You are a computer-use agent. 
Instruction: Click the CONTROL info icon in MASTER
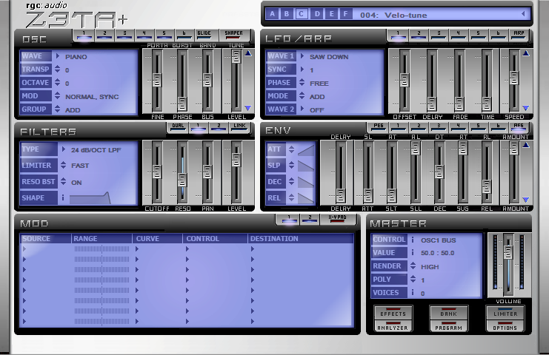coord(413,240)
